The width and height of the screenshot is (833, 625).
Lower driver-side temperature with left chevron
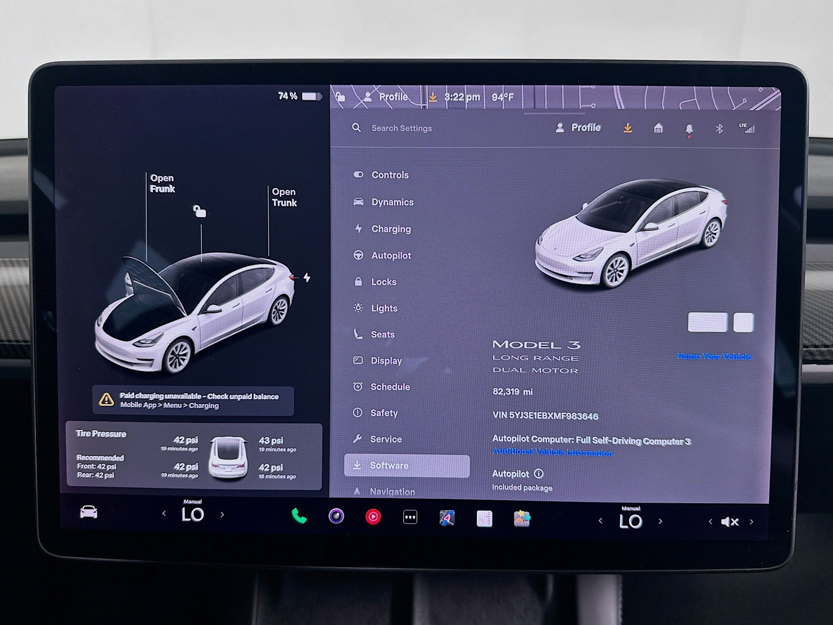click(164, 514)
